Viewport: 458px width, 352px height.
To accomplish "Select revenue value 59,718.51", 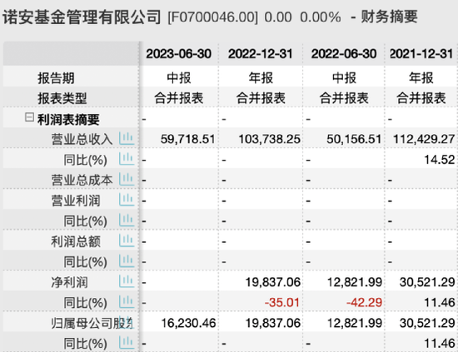I will [x=188, y=139].
